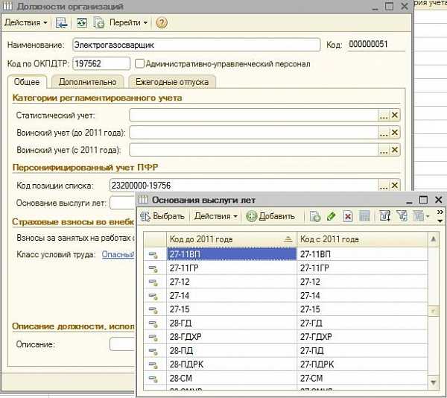Image resolution: width=447 pixels, height=398 pixels.
Task: Open selection for Код позиции списка
Action: [x=384, y=186]
